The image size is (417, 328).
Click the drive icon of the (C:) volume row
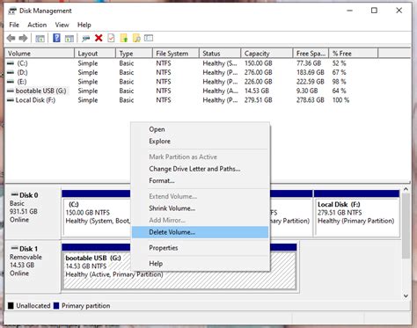click(11, 63)
